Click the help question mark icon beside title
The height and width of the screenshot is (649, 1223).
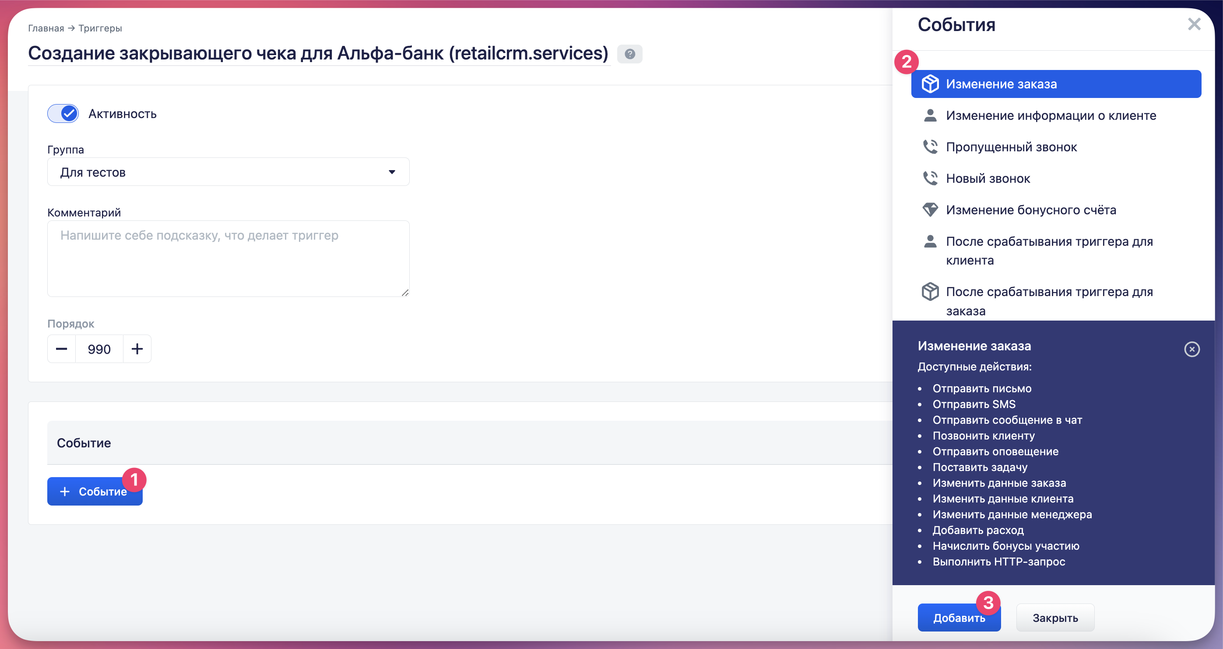[x=629, y=54]
